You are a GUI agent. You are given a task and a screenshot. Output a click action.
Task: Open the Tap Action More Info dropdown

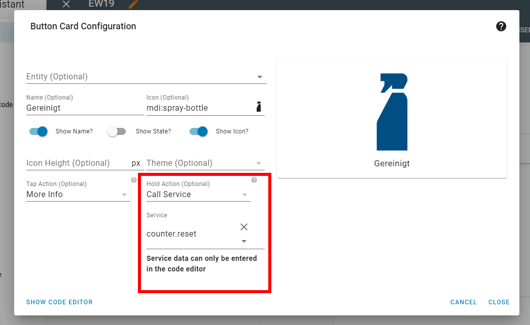pyautogui.click(x=124, y=195)
